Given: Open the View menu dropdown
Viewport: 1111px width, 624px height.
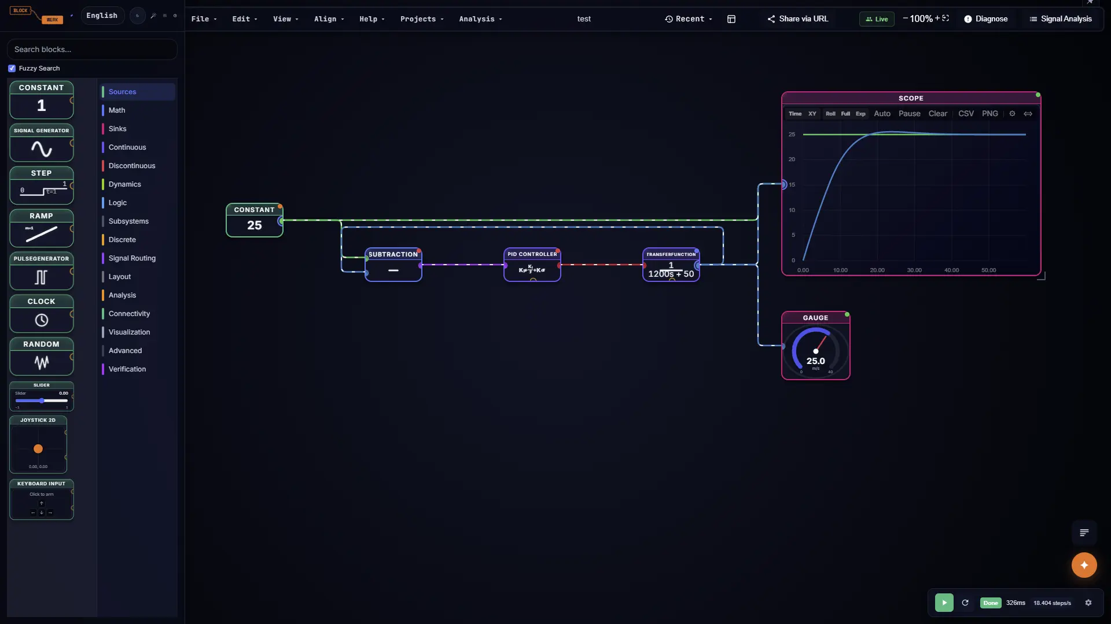Looking at the screenshot, I should pyautogui.click(x=286, y=19).
